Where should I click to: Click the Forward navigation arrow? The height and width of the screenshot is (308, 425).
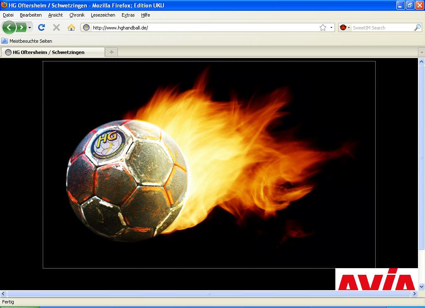coord(21,27)
